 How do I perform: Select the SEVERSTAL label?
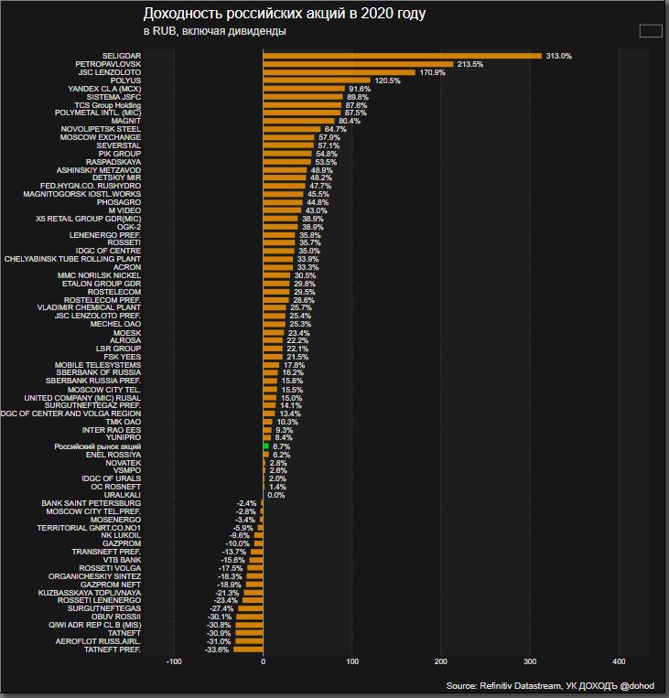tap(118, 145)
